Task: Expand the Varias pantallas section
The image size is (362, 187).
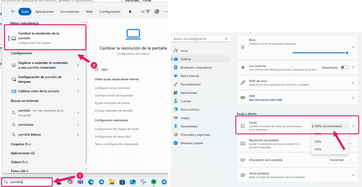Action: (x=353, y=175)
